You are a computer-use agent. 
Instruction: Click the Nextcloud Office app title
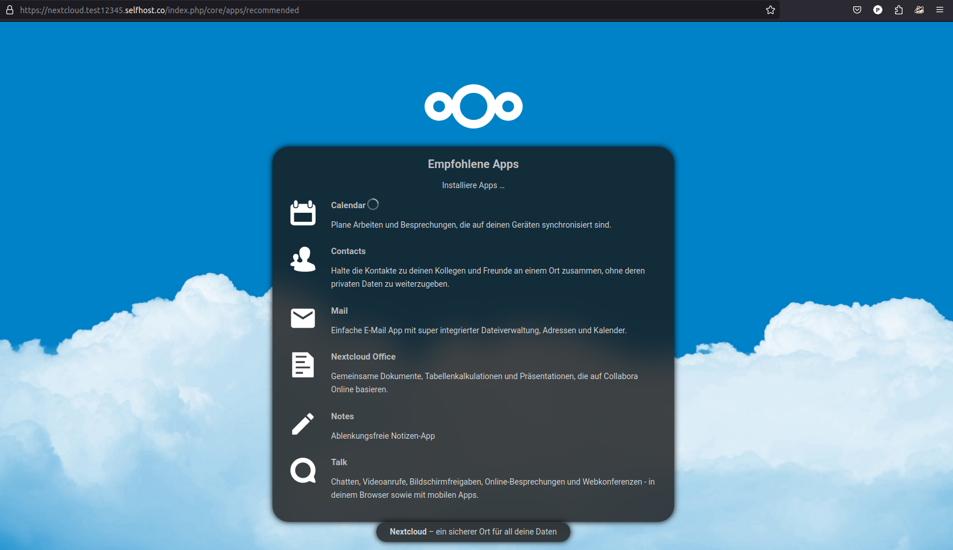coord(363,357)
